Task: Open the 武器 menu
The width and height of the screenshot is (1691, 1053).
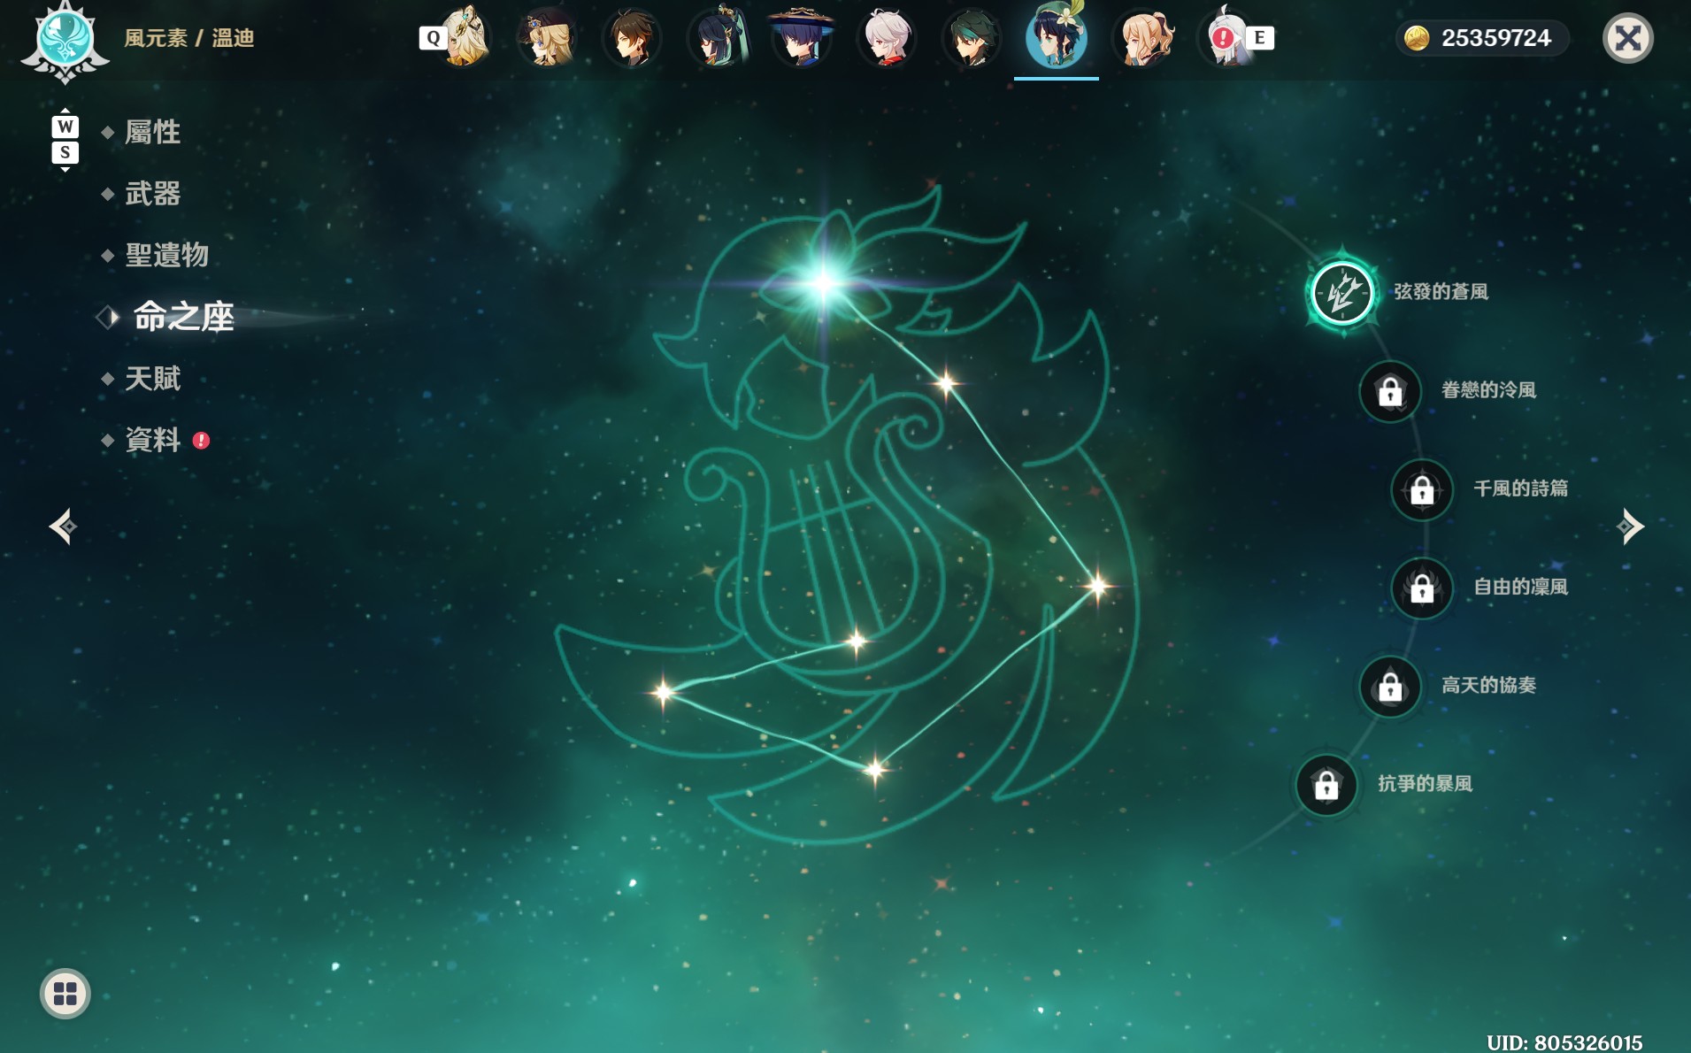Action: click(152, 194)
